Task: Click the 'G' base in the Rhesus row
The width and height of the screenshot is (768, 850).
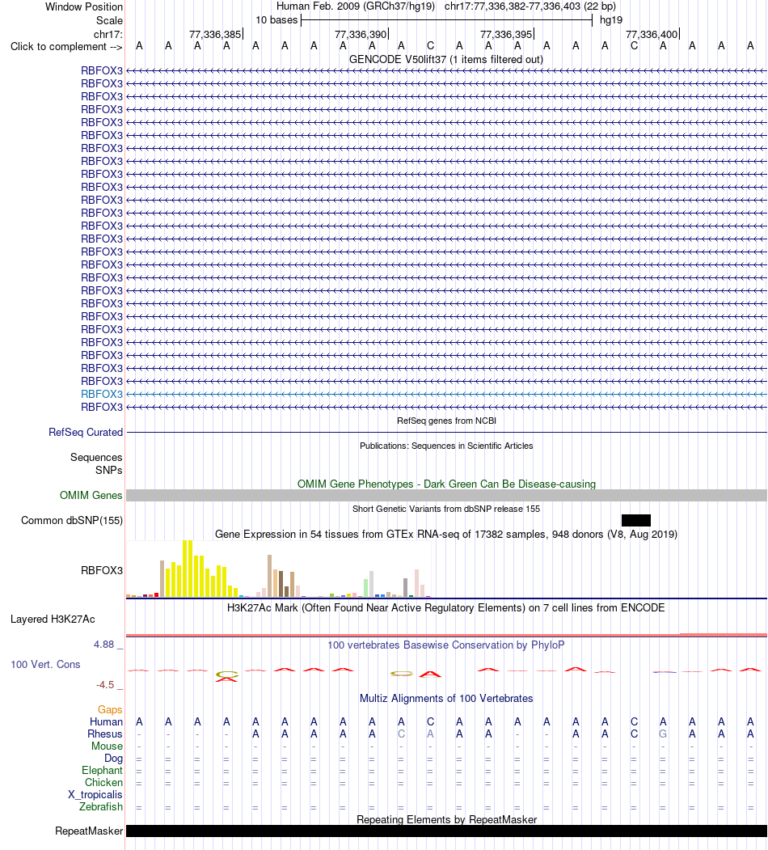Action: [x=663, y=734]
